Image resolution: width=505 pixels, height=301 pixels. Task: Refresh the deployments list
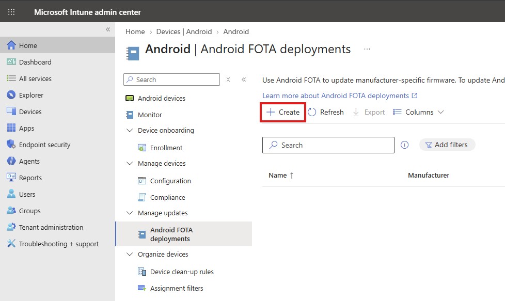pos(326,112)
